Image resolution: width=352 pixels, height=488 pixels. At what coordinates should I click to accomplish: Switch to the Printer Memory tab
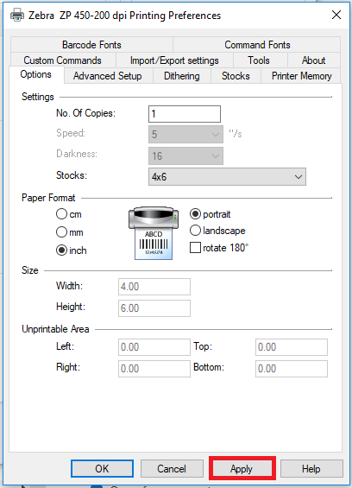coord(301,76)
